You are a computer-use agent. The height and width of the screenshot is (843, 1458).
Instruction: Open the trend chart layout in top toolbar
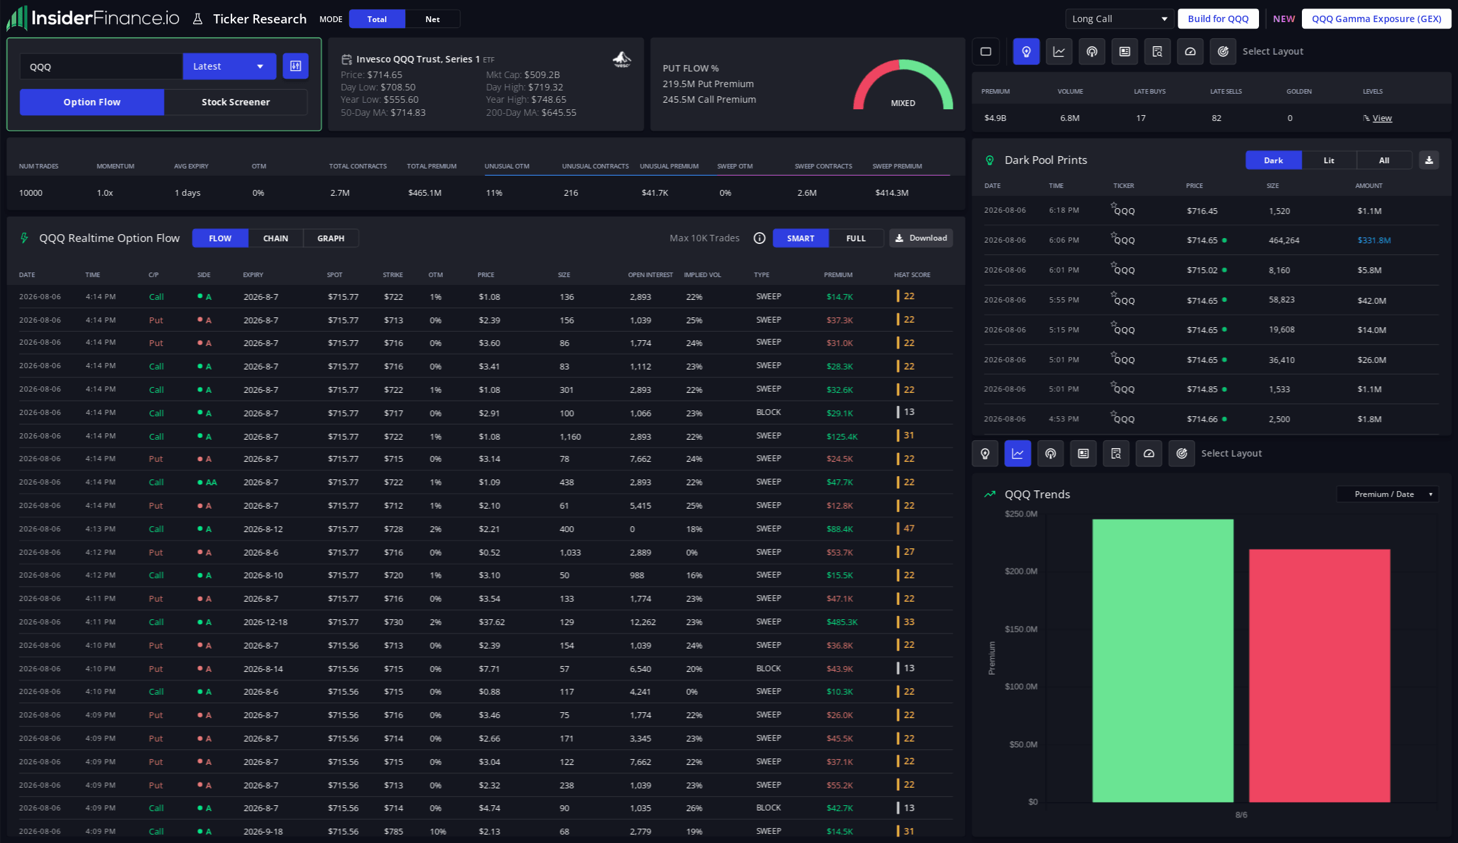tap(1059, 51)
